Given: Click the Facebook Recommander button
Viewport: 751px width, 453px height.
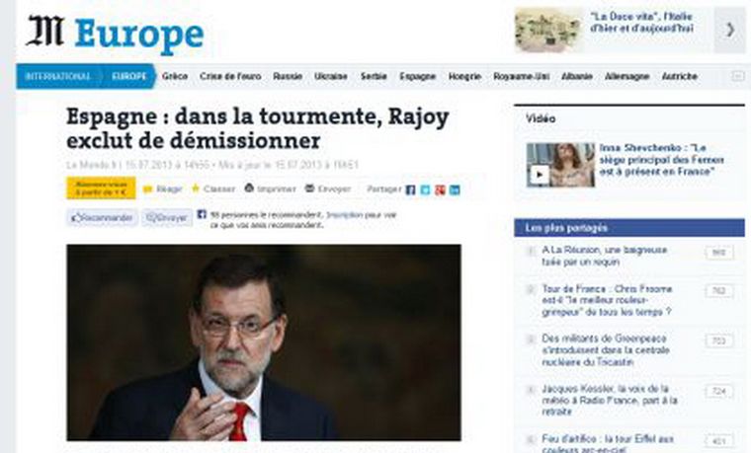Looking at the screenshot, I should (x=102, y=218).
